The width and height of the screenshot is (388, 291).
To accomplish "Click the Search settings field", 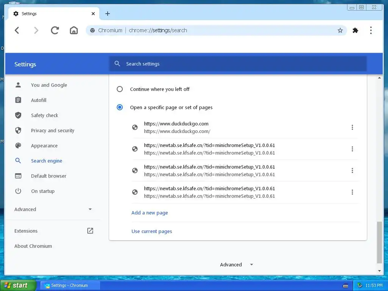I will [238, 64].
